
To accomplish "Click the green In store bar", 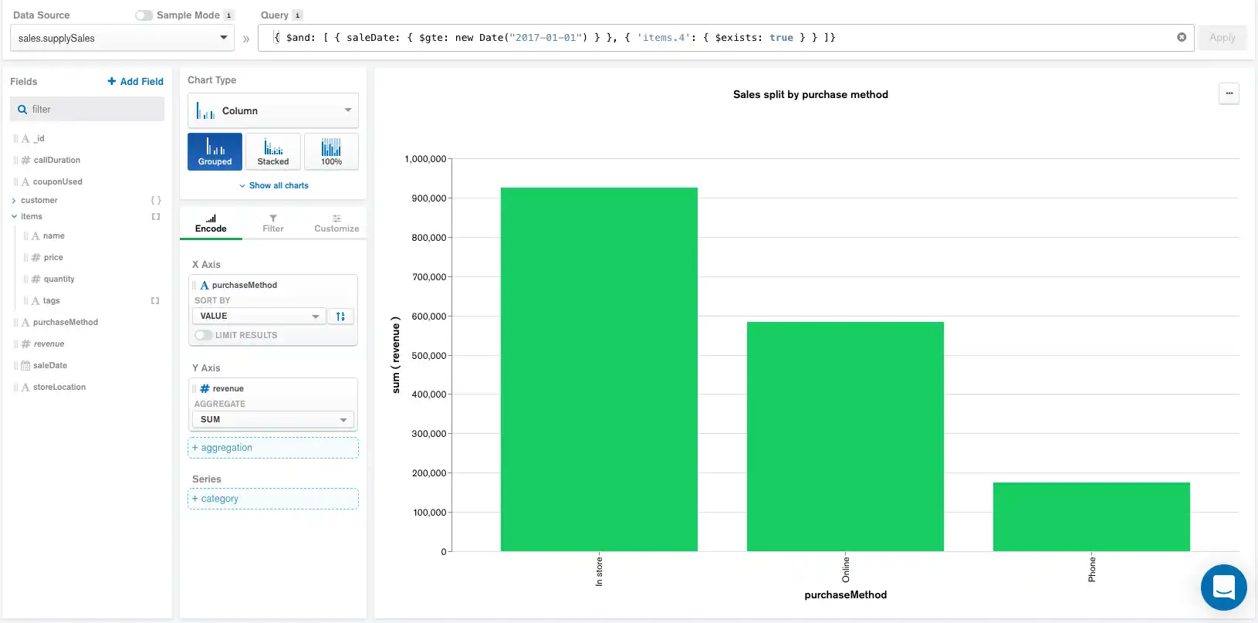I will pyautogui.click(x=599, y=369).
